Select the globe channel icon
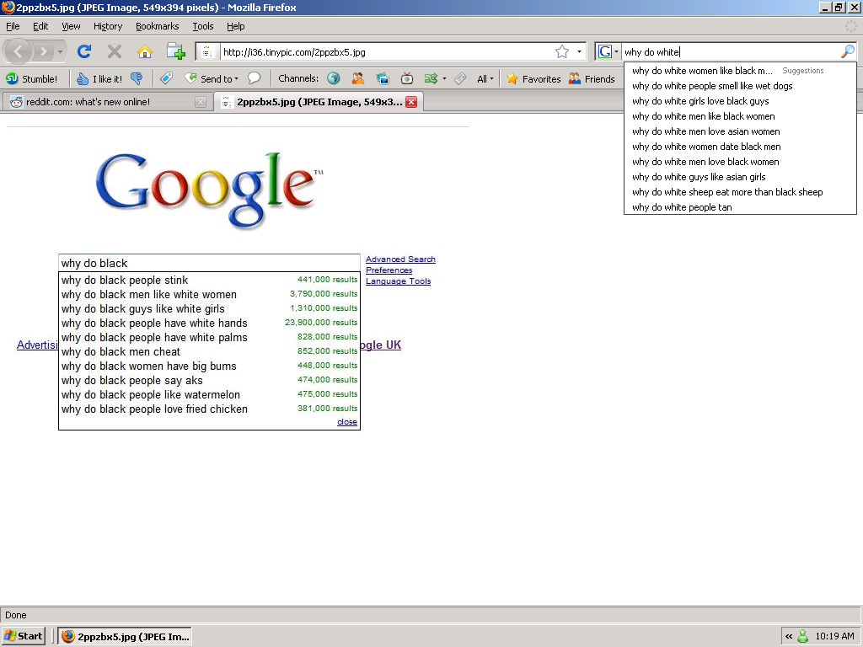Viewport: 863px width, 647px height. pyautogui.click(x=334, y=78)
